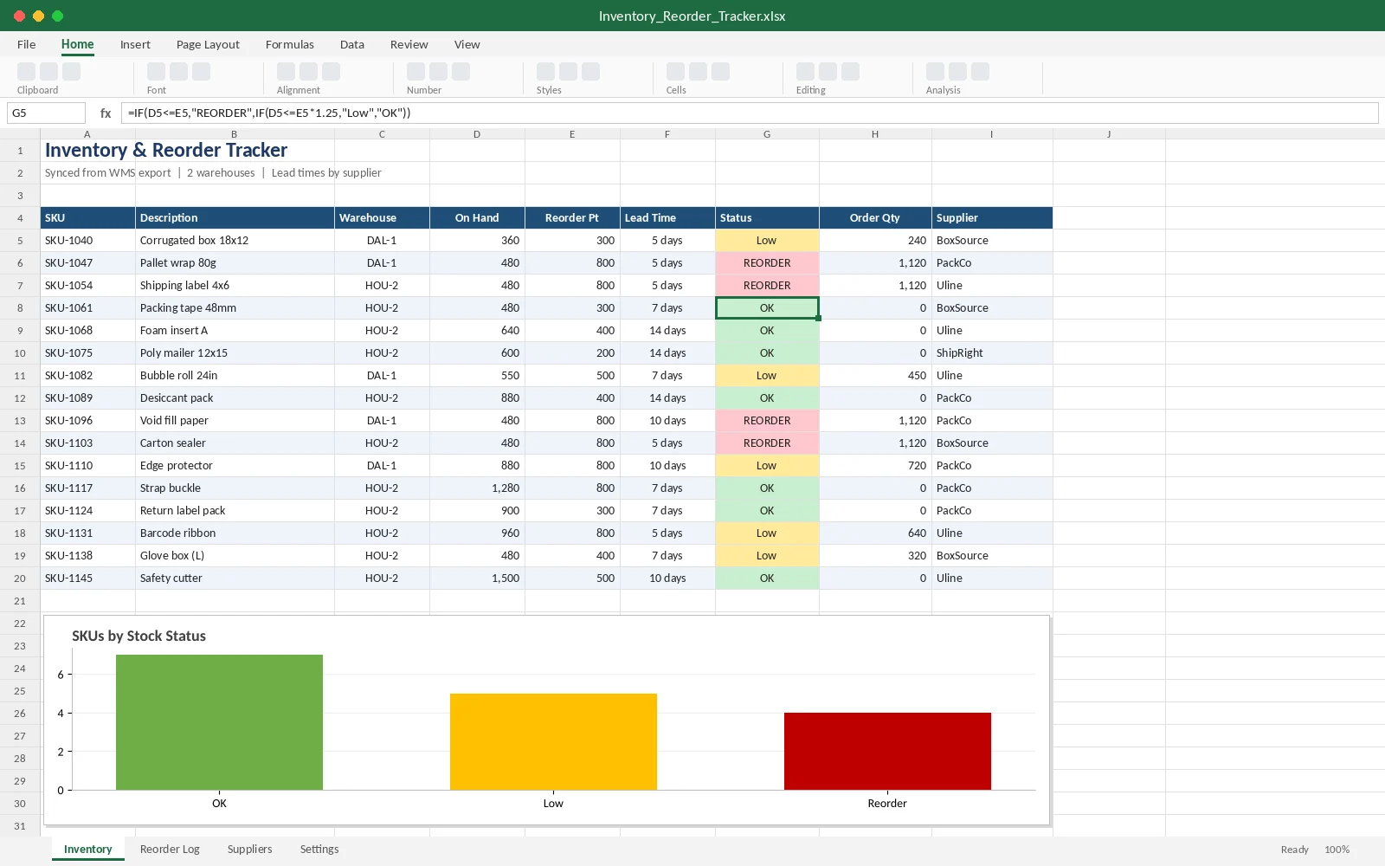Select column G header
This screenshot has height=866, width=1385.
[x=767, y=134]
